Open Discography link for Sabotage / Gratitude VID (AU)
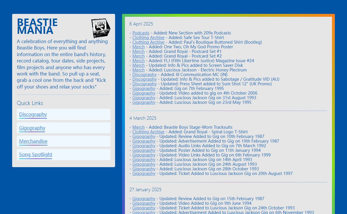The image size is (347, 214). pyautogui.click(x=145, y=79)
